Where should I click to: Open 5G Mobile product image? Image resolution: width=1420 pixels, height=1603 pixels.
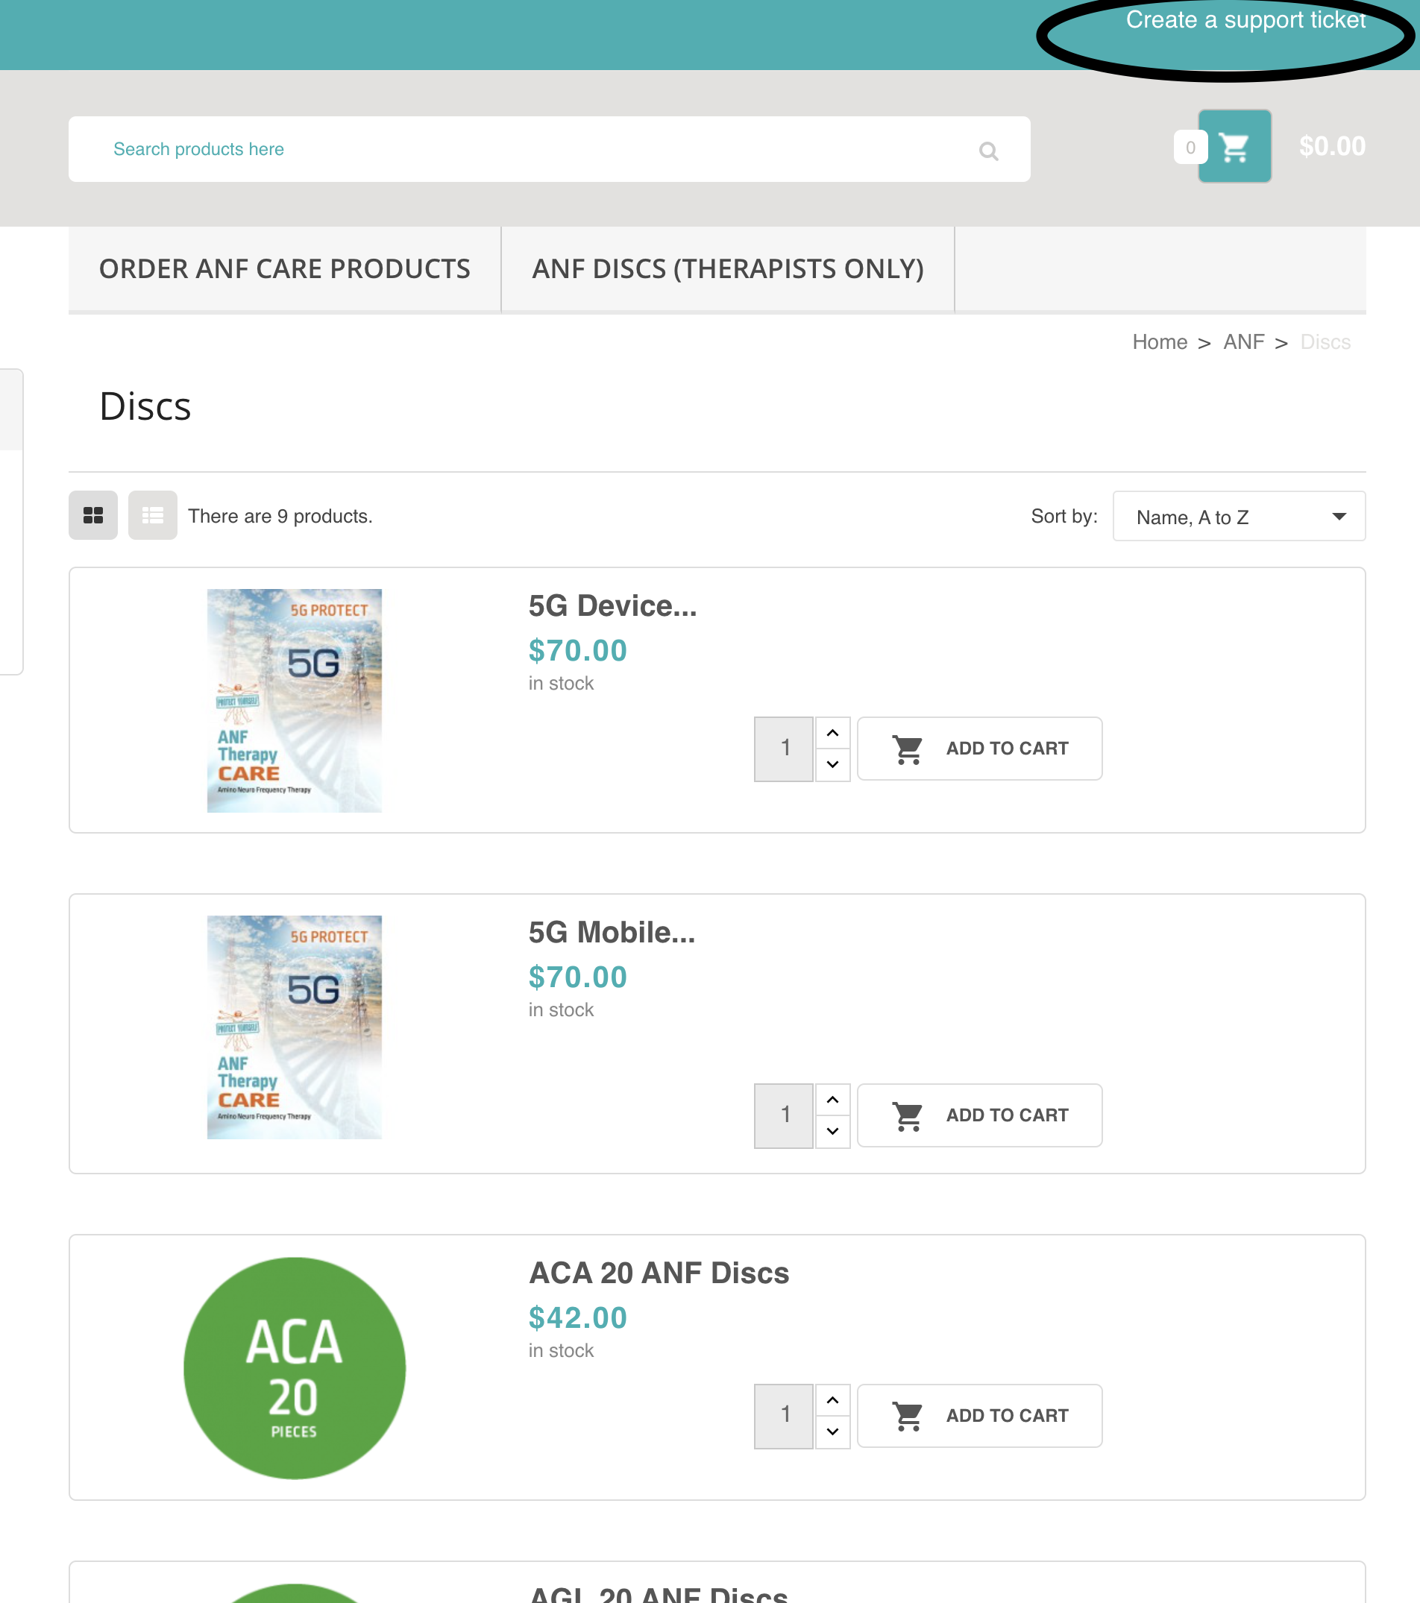[x=294, y=1027]
